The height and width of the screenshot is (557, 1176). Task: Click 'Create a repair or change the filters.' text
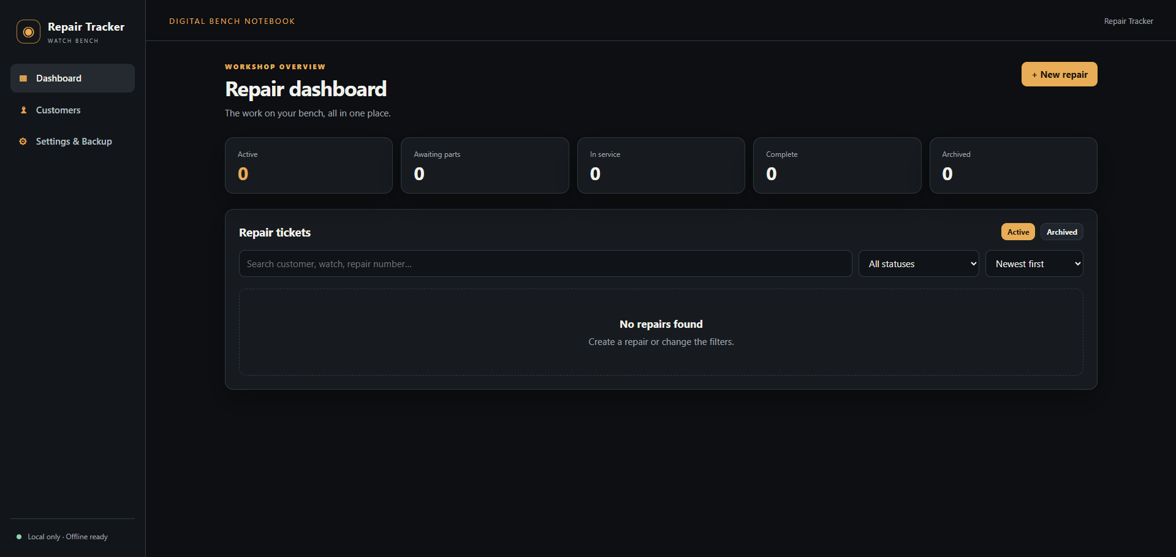(x=661, y=342)
